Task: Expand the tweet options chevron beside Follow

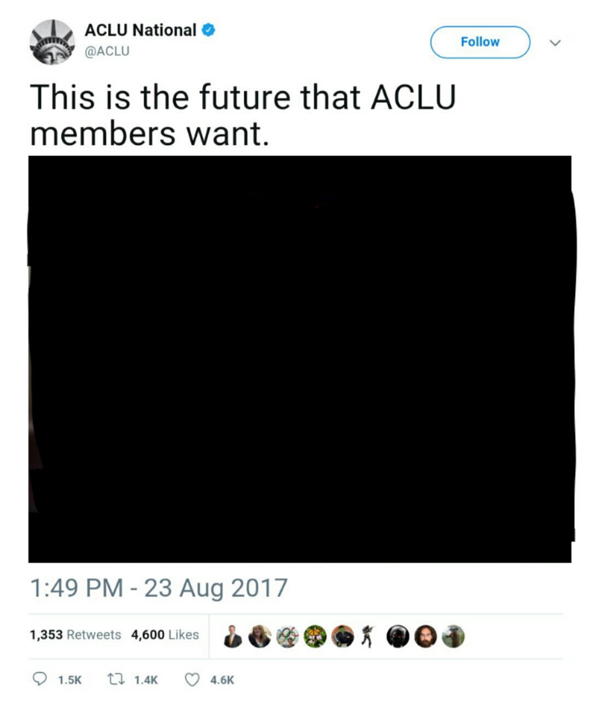Action: click(555, 43)
